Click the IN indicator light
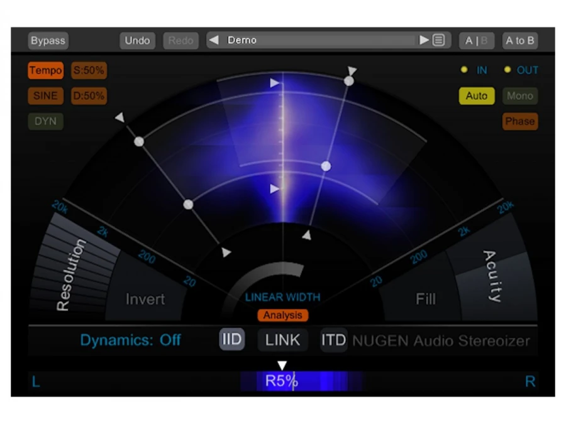The height and width of the screenshot is (424, 566). click(x=464, y=70)
